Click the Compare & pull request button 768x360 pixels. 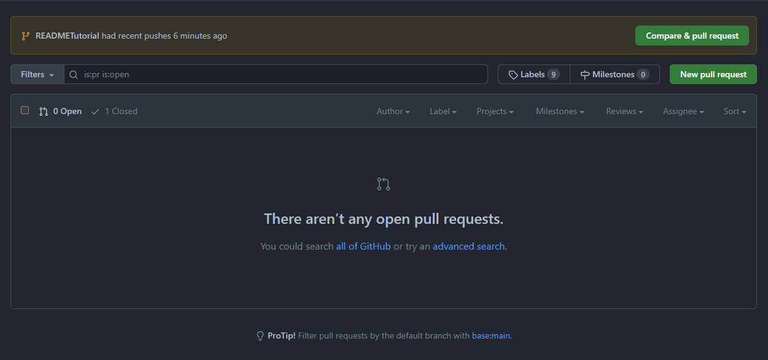(692, 36)
